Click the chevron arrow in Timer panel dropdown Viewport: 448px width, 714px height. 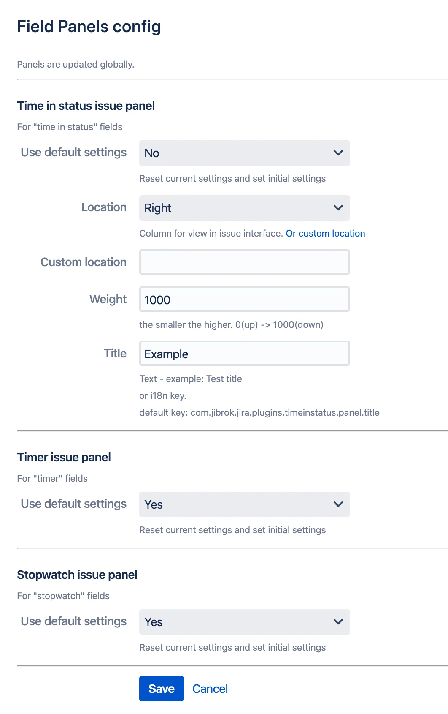(x=338, y=504)
